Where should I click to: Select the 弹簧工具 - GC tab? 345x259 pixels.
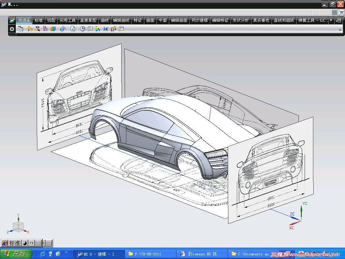pyautogui.click(x=313, y=20)
